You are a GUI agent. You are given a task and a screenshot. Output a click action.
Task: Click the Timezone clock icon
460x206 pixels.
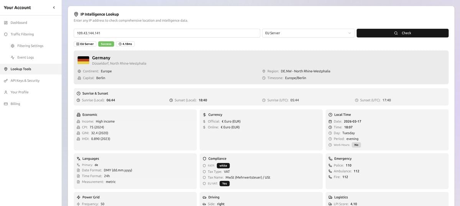264,78
